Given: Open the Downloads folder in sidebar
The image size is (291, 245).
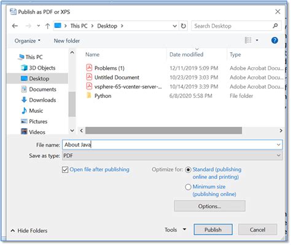Looking at the screenshot, I should coord(42,100).
